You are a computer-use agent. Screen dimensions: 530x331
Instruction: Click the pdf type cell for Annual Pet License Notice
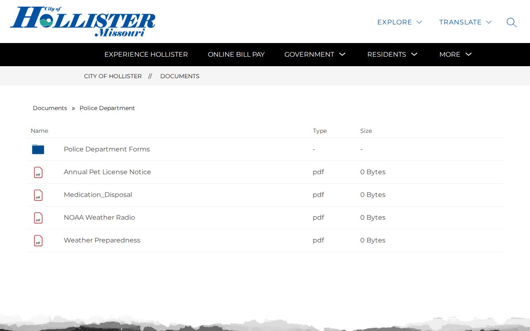click(318, 172)
